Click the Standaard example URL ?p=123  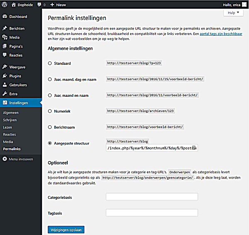134,63
